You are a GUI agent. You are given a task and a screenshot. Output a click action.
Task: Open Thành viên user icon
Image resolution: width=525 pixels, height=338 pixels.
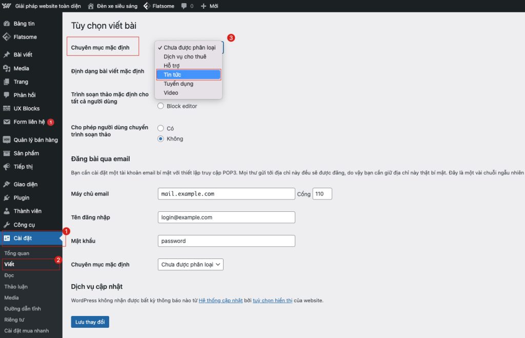7,211
